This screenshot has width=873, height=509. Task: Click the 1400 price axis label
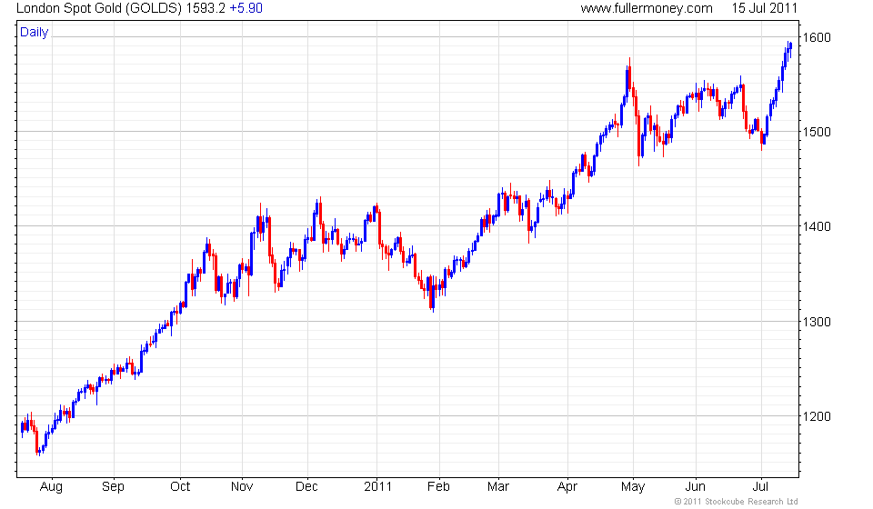click(817, 226)
